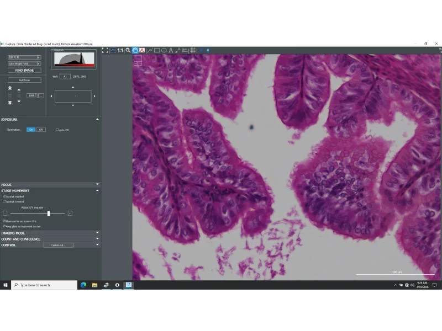
Task: Collapse the EXPOSURE section
Action: click(x=98, y=119)
